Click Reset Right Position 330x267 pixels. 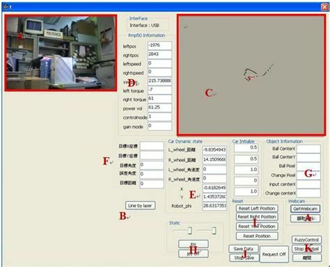point(257,217)
